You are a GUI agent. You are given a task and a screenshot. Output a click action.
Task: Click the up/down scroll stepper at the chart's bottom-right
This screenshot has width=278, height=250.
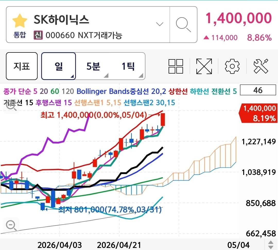click(271, 245)
